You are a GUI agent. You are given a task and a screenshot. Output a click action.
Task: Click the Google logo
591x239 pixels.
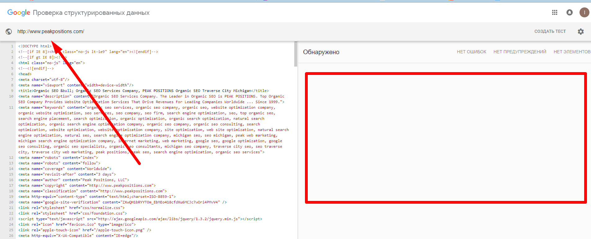click(19, 13)
